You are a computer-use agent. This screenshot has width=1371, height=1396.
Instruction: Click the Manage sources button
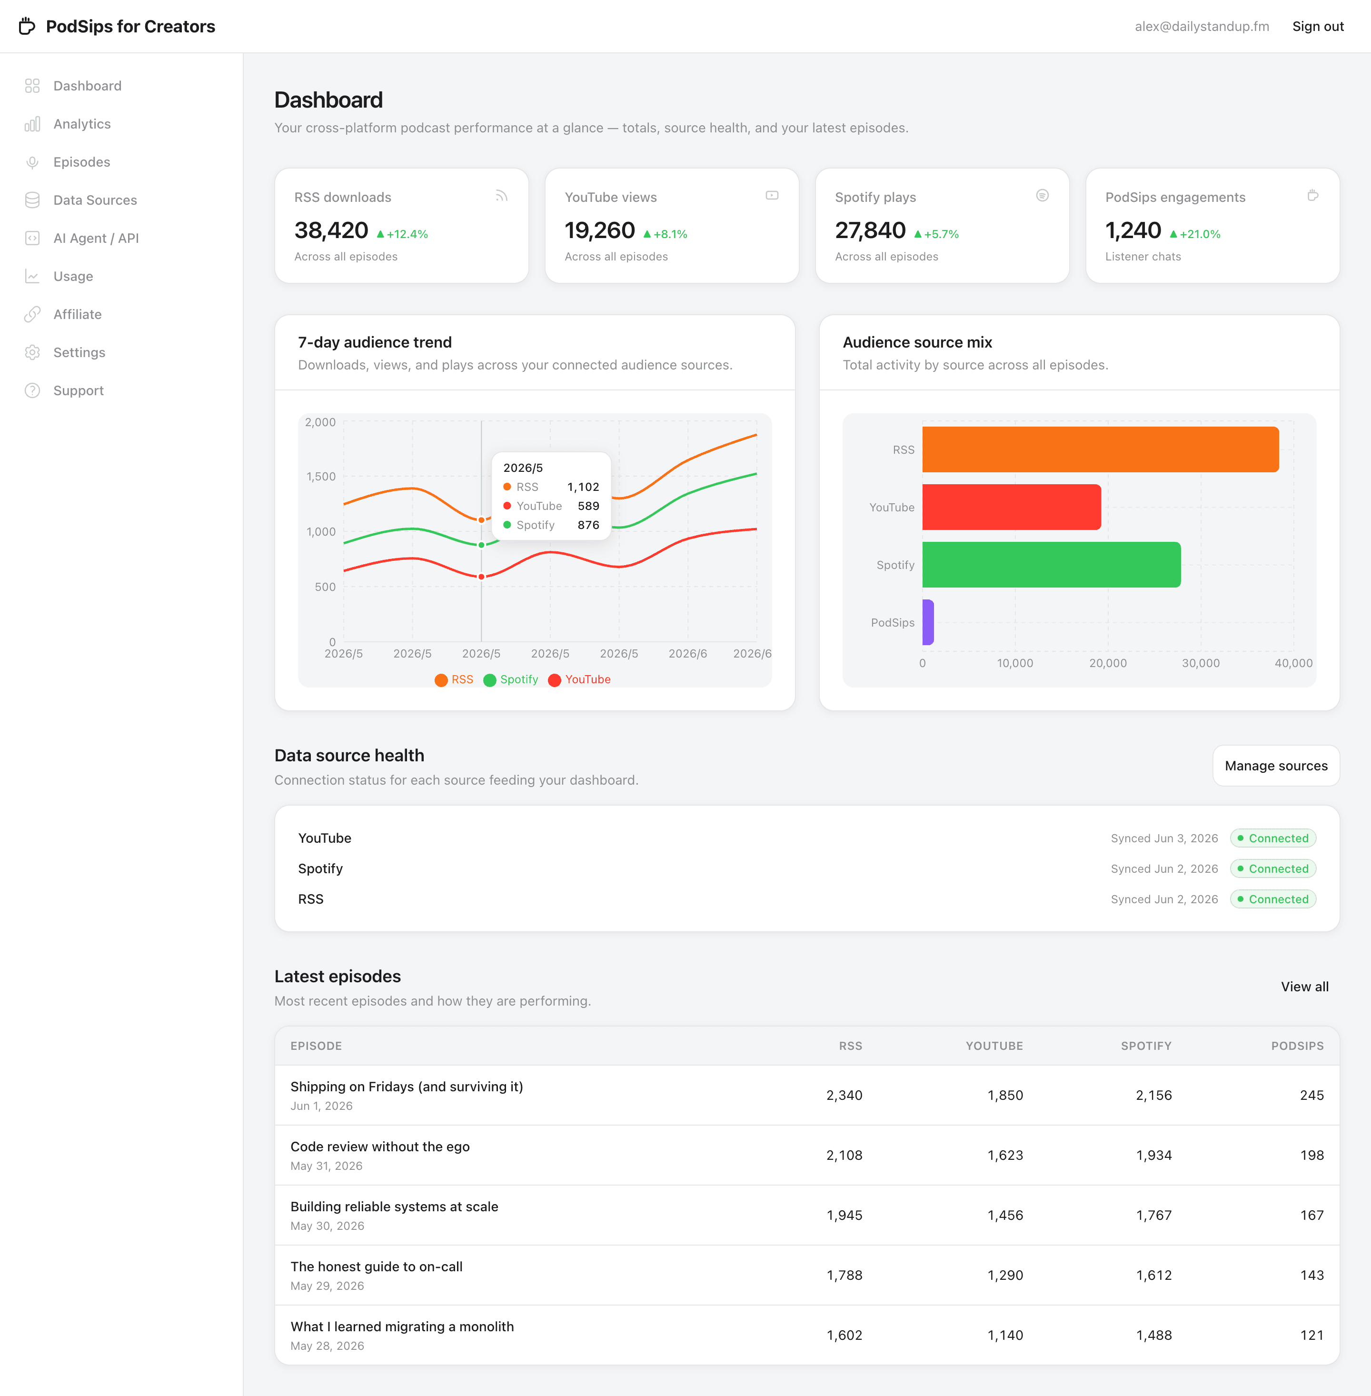click(x=1275, y=766)
